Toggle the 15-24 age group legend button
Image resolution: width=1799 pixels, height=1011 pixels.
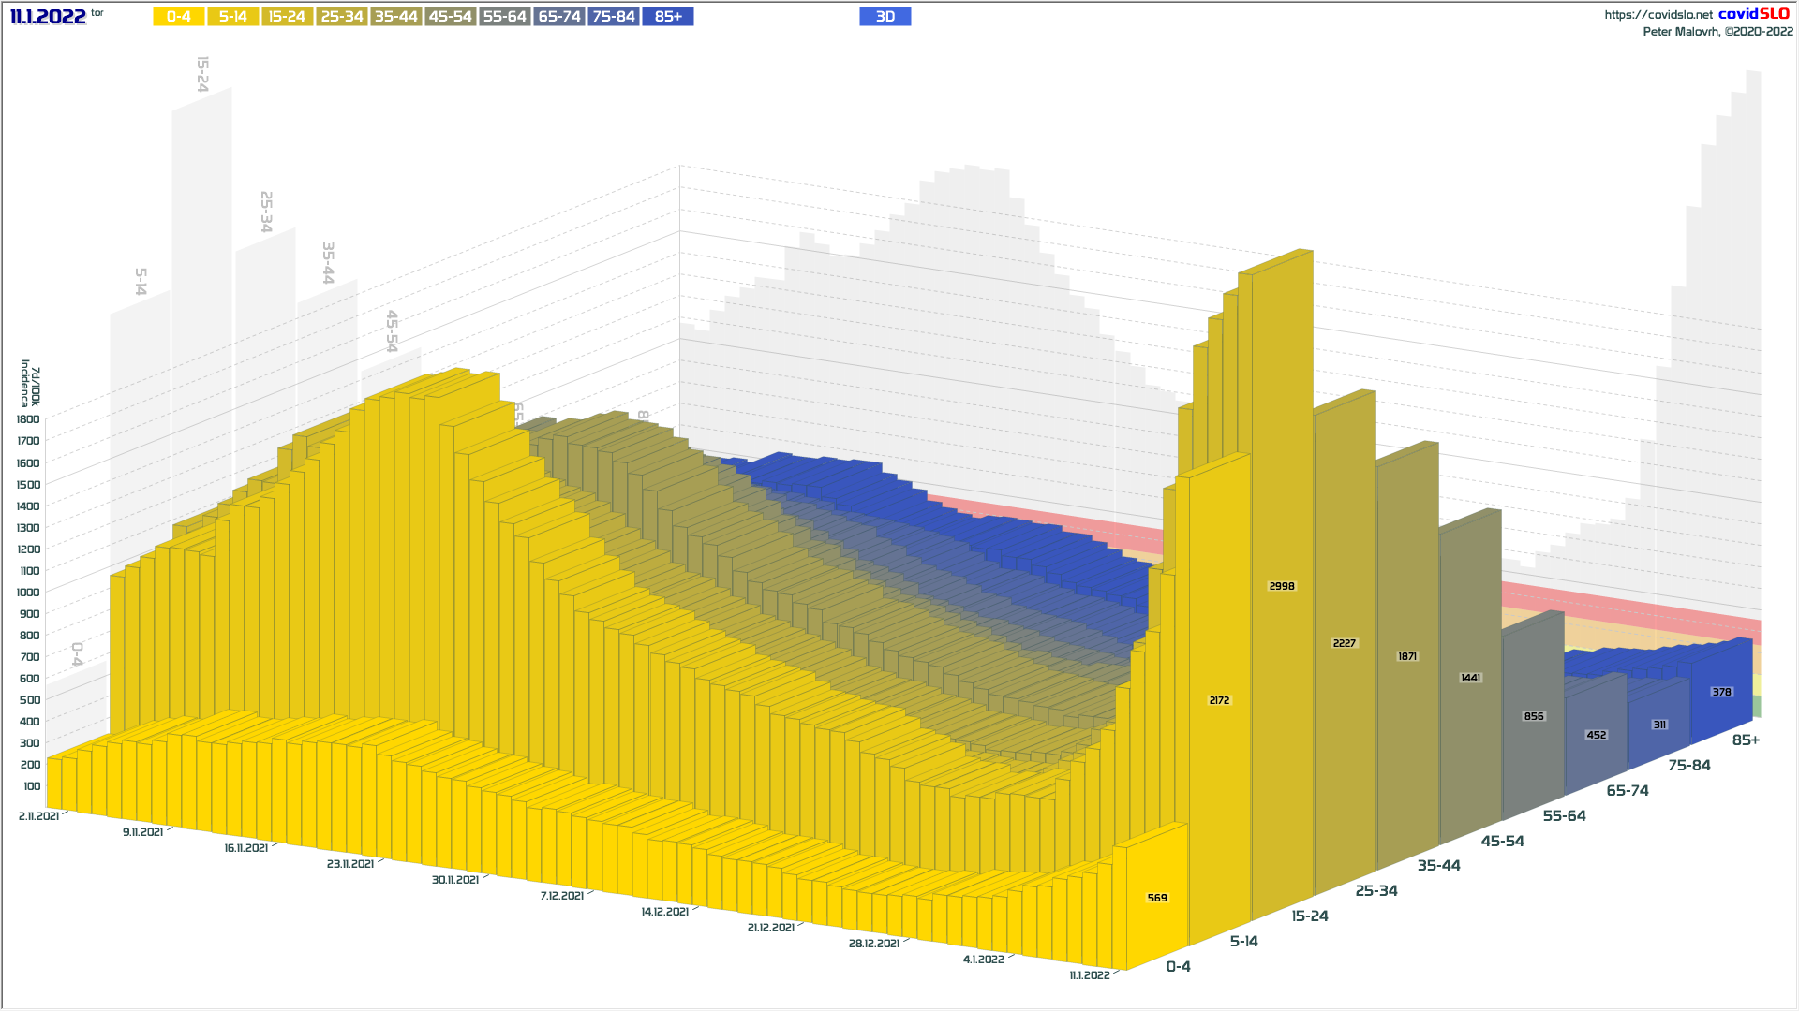coord(287,17)
